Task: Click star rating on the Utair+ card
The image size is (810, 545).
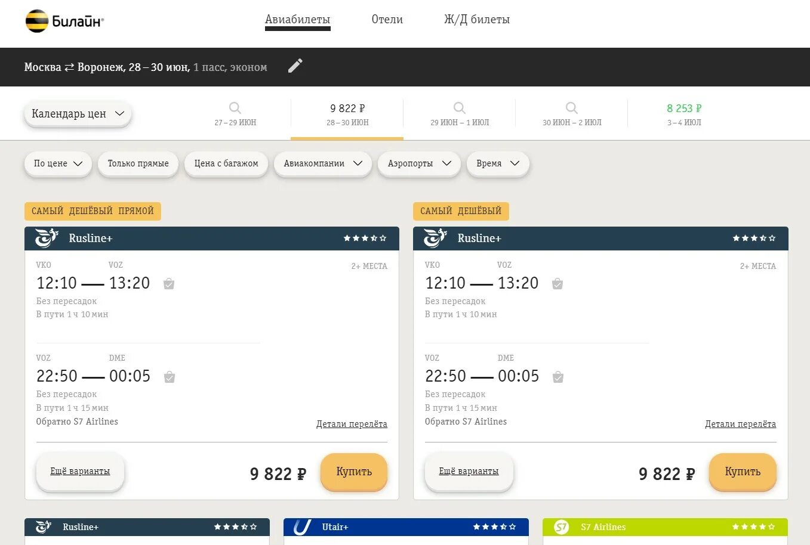Action: 495,527
